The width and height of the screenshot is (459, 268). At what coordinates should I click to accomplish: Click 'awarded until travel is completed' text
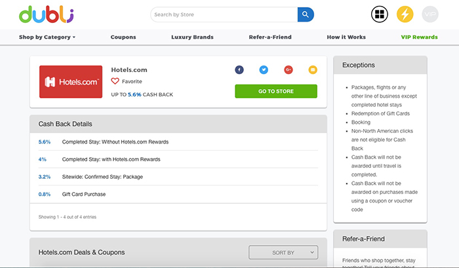pos(376,170)
